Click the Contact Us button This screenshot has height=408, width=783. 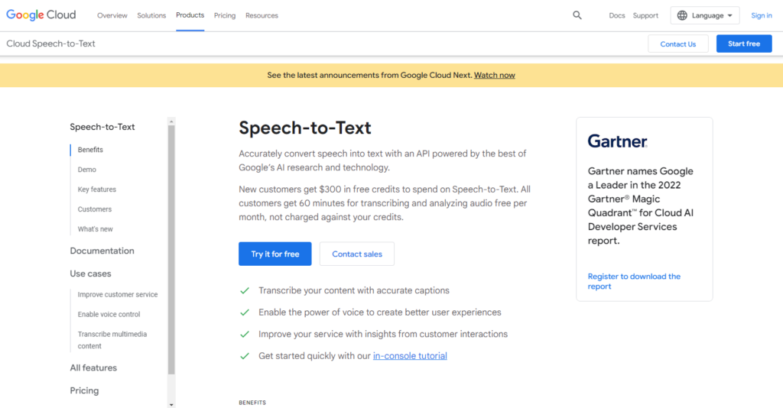[678, 44]
